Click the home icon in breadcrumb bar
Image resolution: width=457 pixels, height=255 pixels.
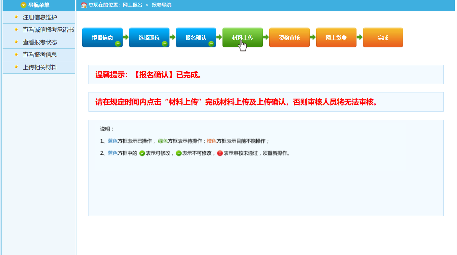coord(84,5)
